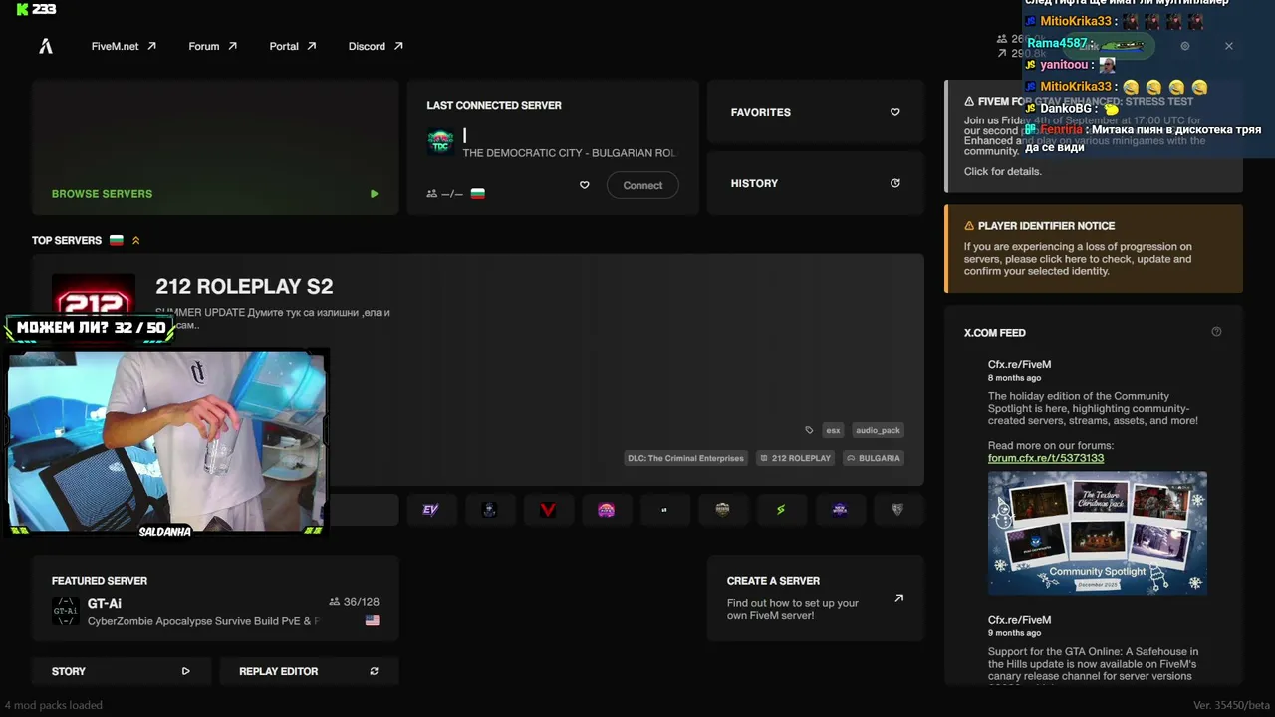Open the server History
This screenshot has height=717, width=1275.
[815, 183]
